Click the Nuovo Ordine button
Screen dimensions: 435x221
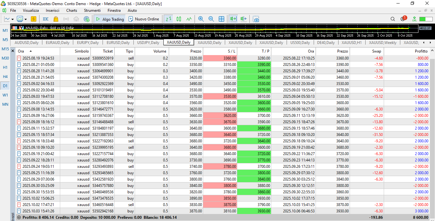[144, 19]
